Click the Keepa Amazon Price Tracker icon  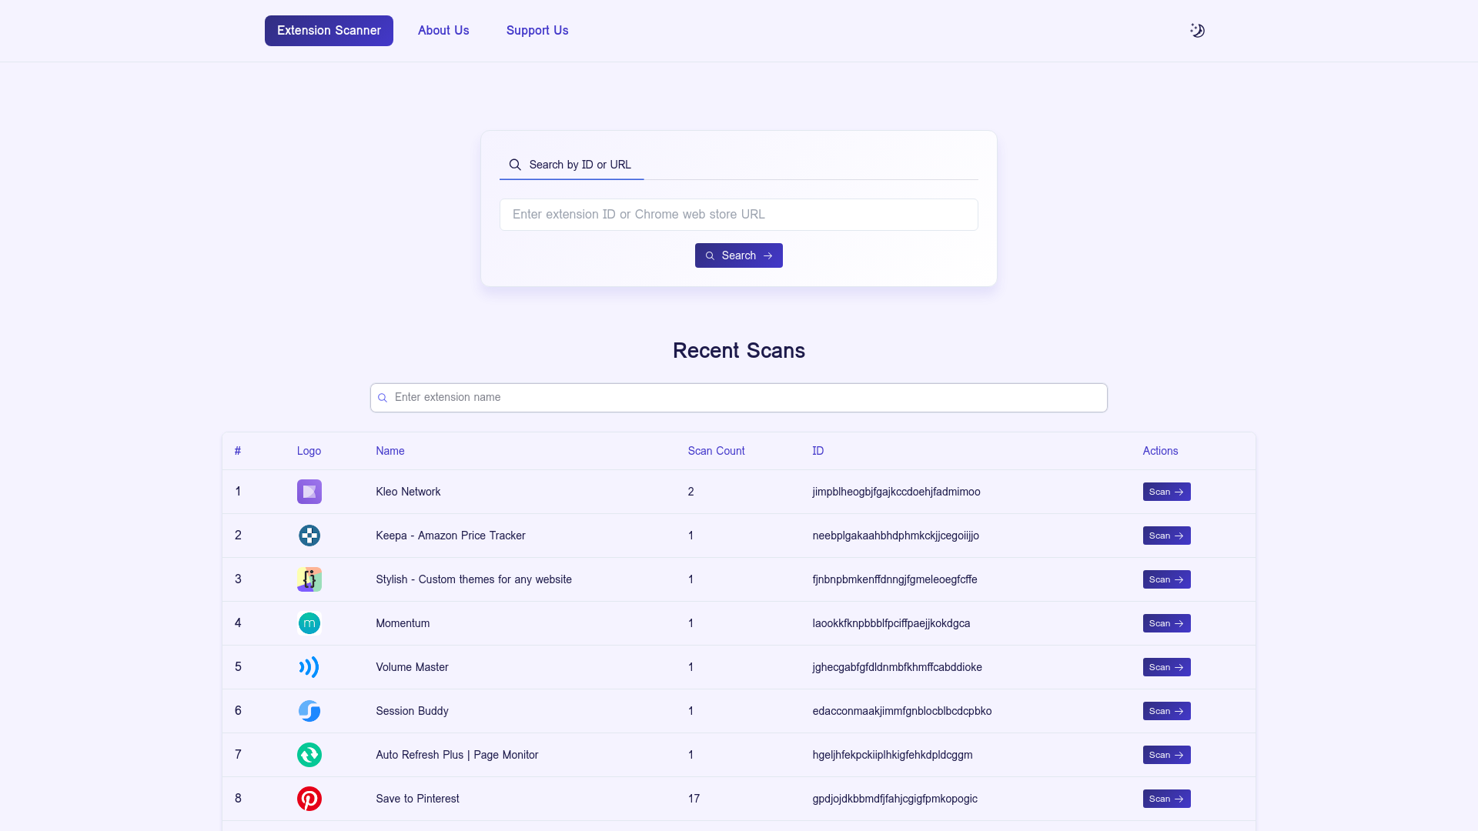309,535
